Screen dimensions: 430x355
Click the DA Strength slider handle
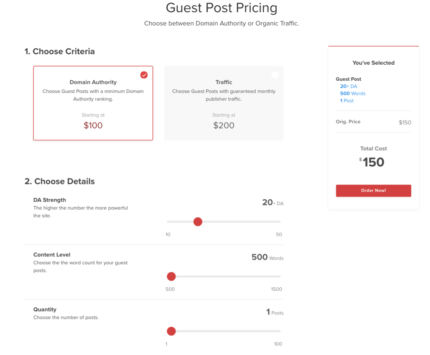pos(198,221)
